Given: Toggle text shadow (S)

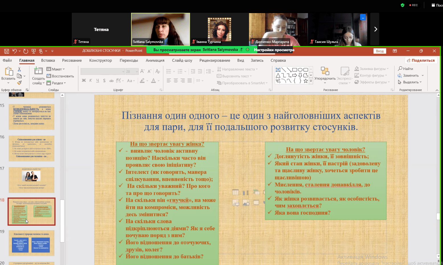Looking at the screenshot, I should (104, 80).
